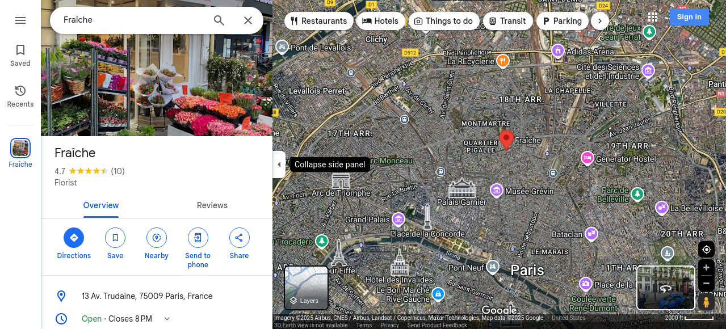
Task: Send Fraîche to phone
Action: (x=198, y=248)
